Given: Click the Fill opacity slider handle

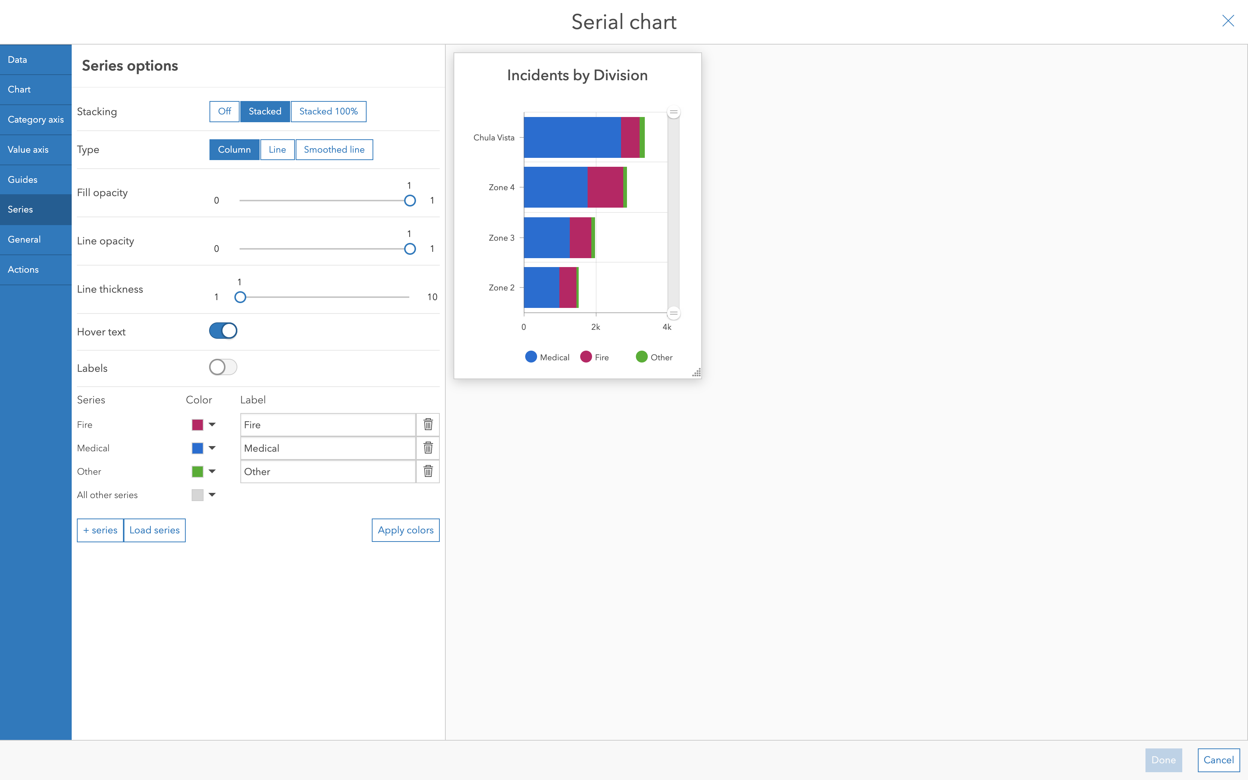Looking at the screenshot, I should click(409, 201).
